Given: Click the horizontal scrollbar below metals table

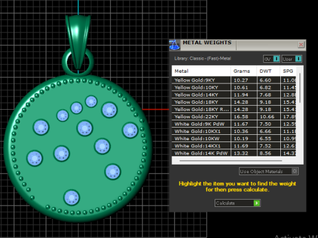Looking at the screenshot, I should pos(231,161).
